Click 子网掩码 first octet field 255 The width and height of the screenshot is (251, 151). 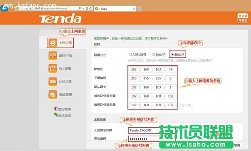pos(134,79)
